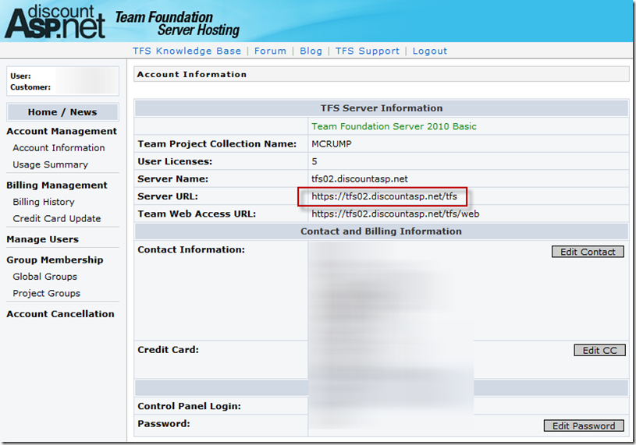Open the TFS Knowledge Base link
636x445 pixels.
(x=187, y=51)
